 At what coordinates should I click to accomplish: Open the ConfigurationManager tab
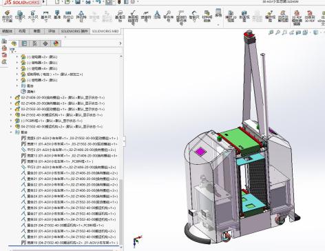[35, 43]
